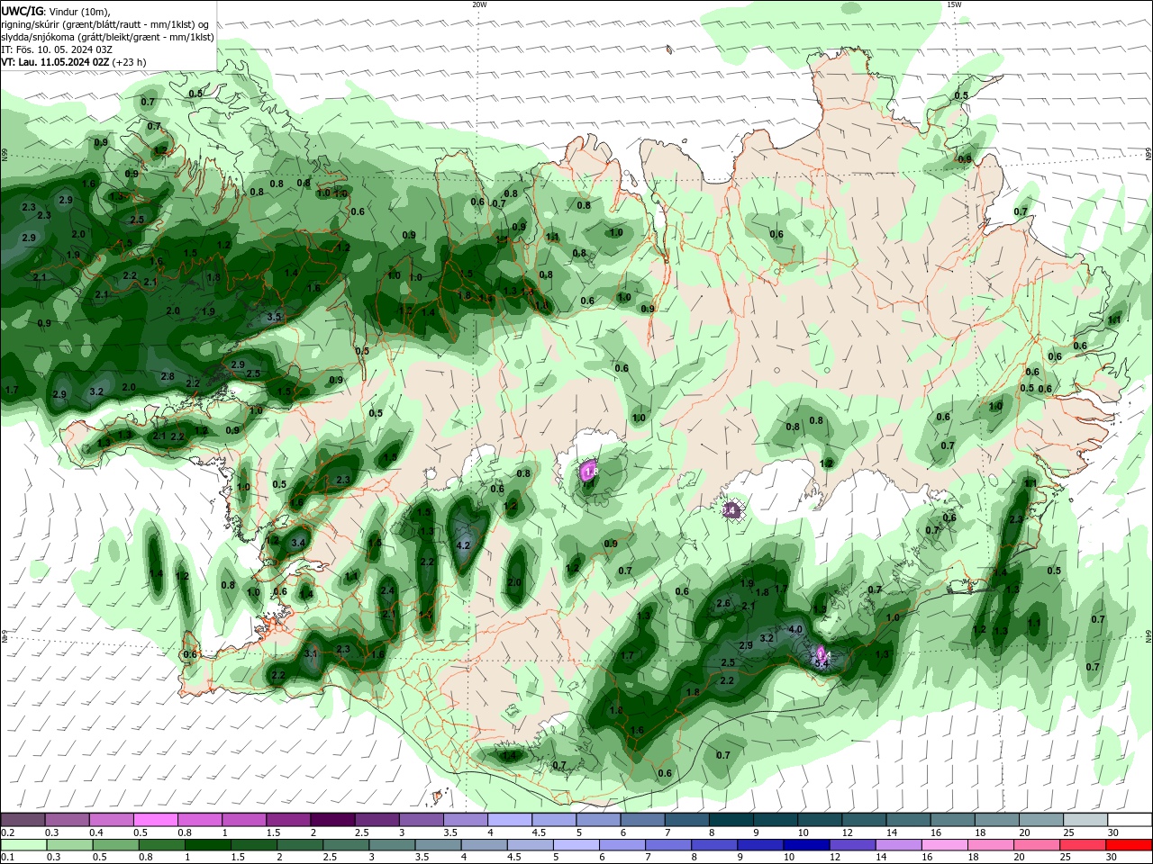Click the pink snowfall blob above 5.4
Image resolution: width=1153 pixels, height=864 pixels.
pos(821,652)
